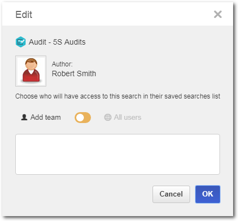Click the "Edit" dialog title

[x=24, y=15]
